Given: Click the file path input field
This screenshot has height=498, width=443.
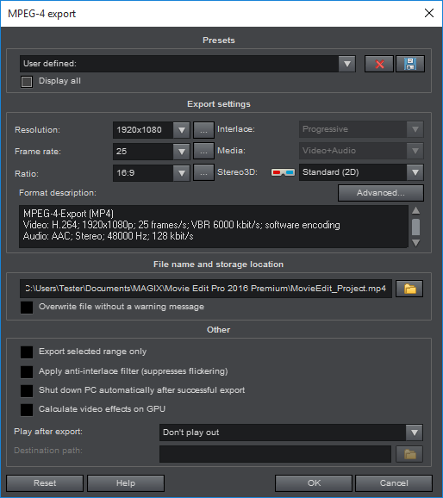Looking at the screenshot, I should [x=206, y=289].
